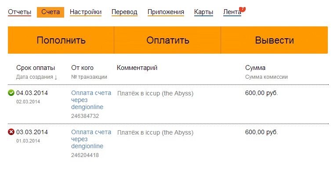Open first Оплата счета через dengionline link
This screenshot has width=334, height=190.
click(x=91, y=100)
